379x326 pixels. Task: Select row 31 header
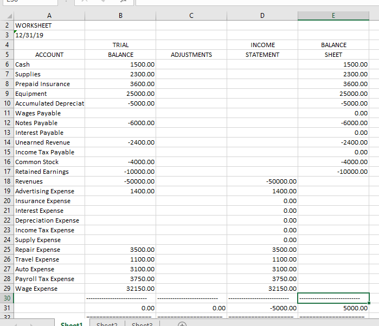(7, 308)
